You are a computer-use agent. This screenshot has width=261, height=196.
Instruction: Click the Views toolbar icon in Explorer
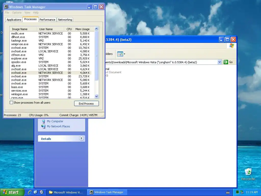[120, 54]
